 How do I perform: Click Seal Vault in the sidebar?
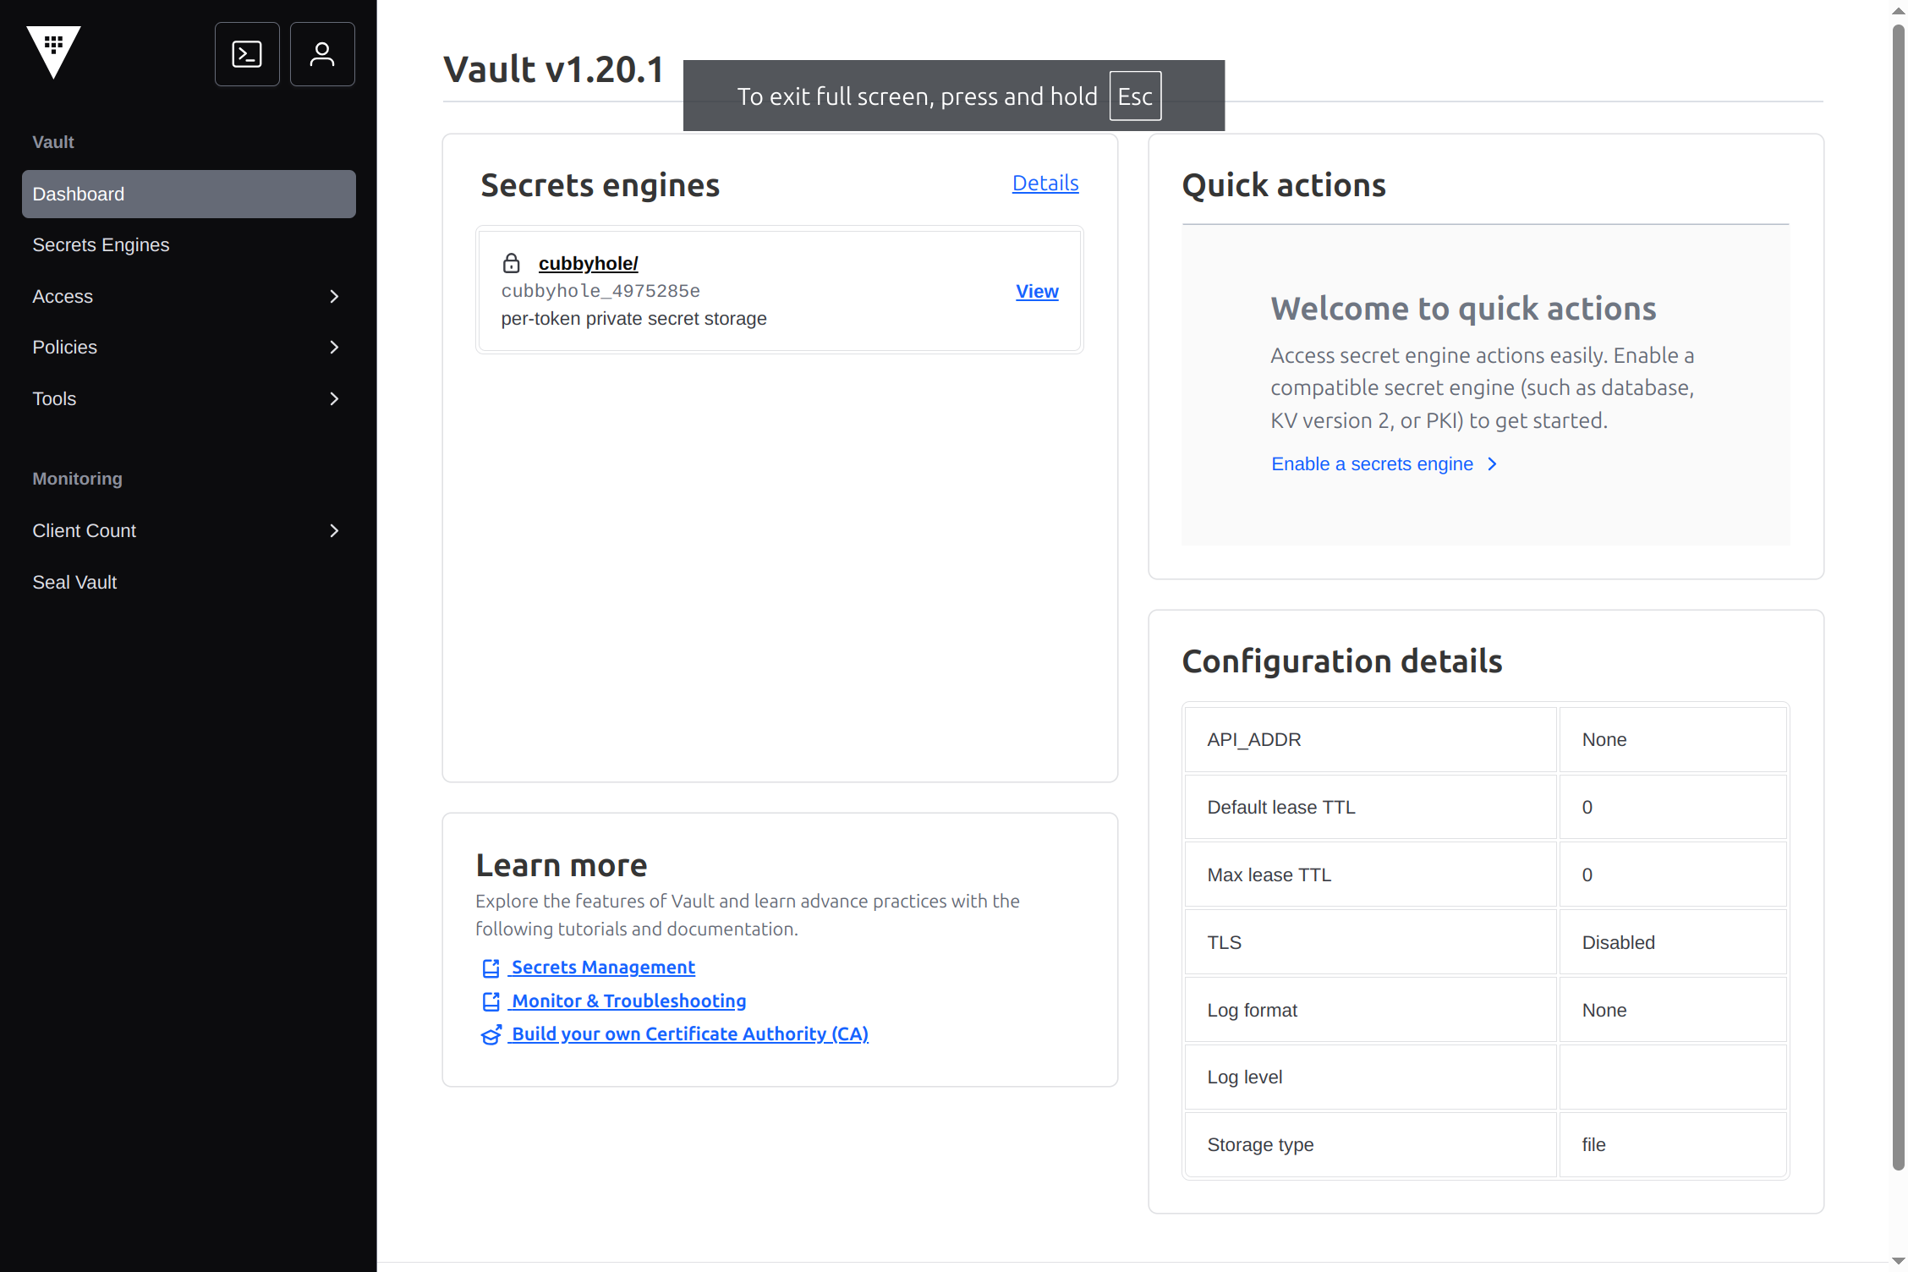(x=189, y=582)
